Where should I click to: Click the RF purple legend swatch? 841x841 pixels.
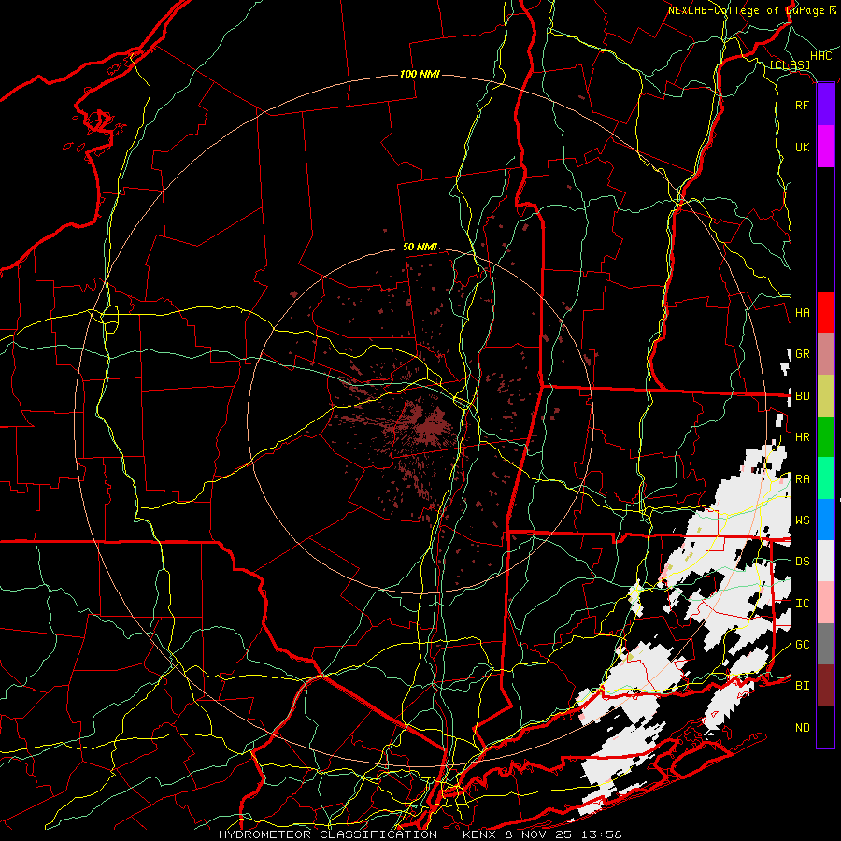(x=825, y=105)
